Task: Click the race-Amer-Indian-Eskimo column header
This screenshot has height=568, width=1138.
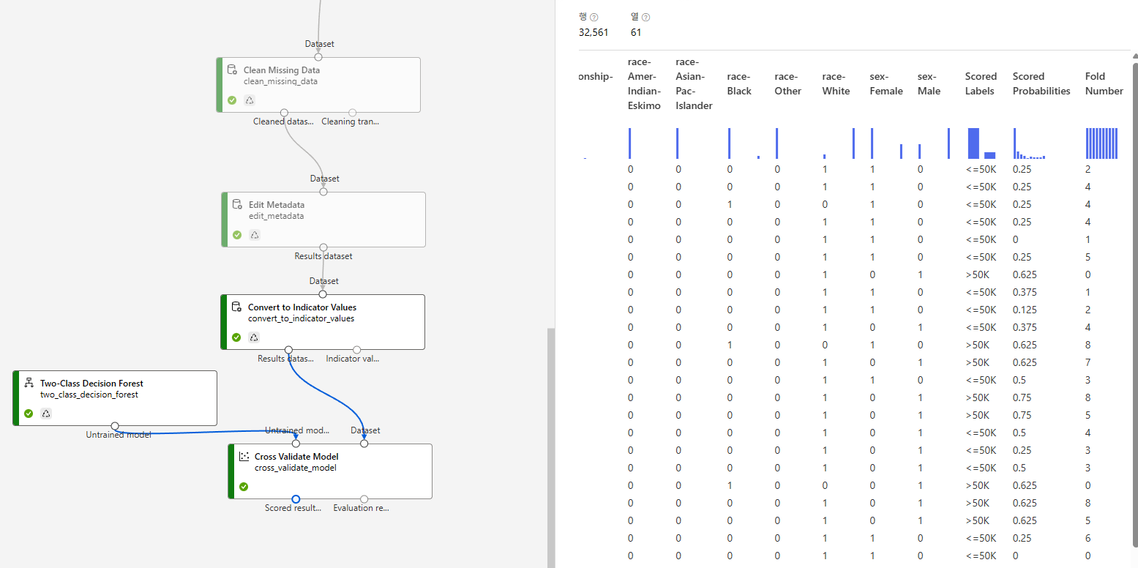Action: tap(644, 83)
